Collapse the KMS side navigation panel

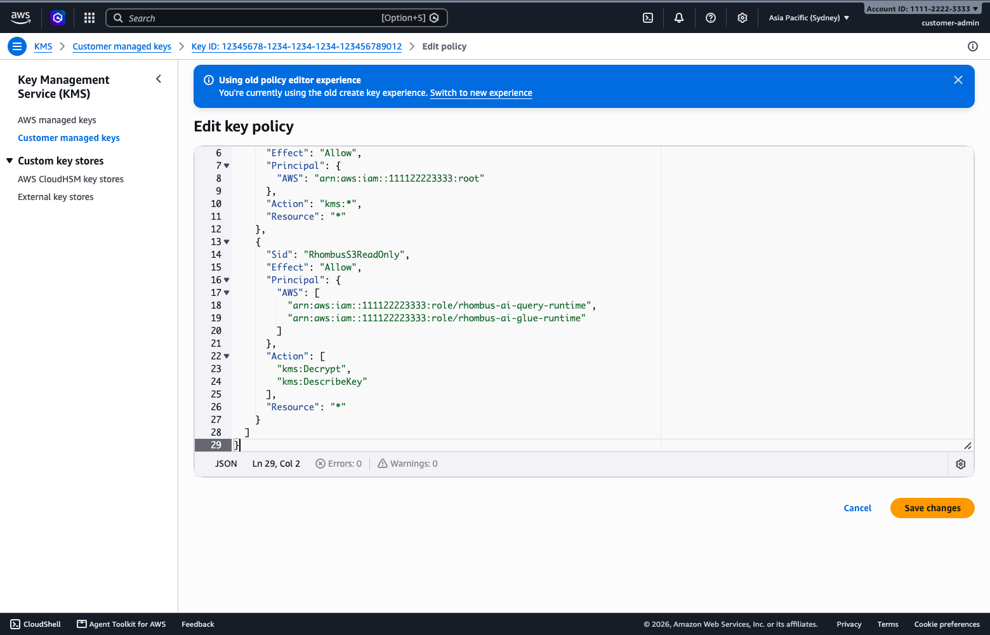(159, 79)
